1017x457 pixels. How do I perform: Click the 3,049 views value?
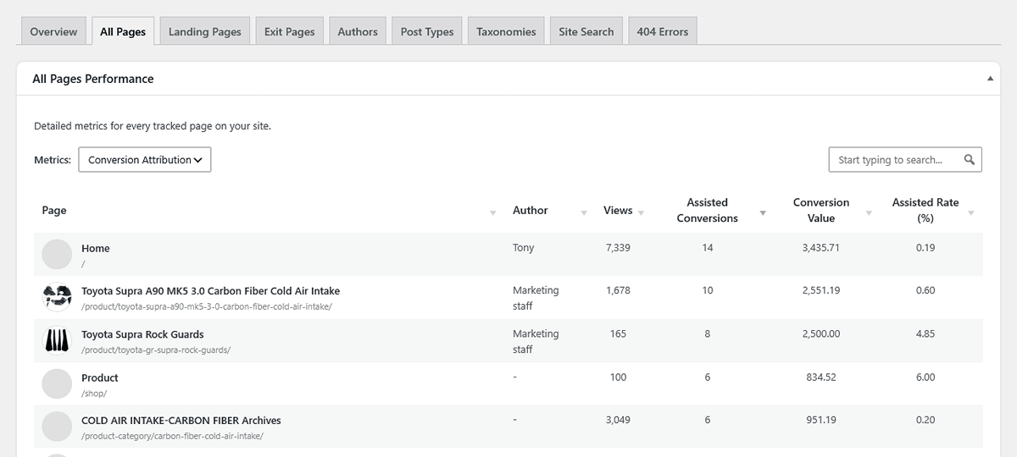tap(618, 420)
